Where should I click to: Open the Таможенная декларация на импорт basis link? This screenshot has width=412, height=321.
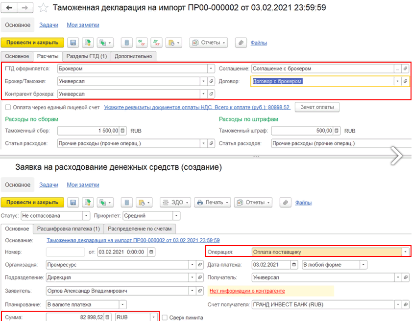coord(133,240)
